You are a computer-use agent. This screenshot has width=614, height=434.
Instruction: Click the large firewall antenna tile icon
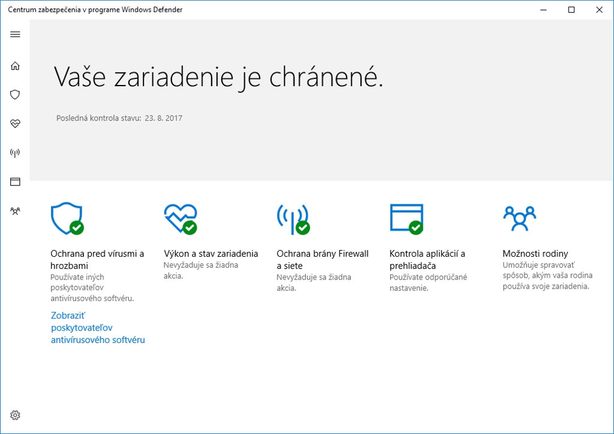[292, 218]
